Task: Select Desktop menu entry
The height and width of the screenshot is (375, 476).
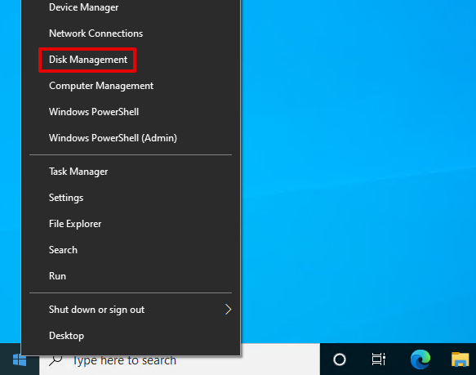Action: [131, 336]
